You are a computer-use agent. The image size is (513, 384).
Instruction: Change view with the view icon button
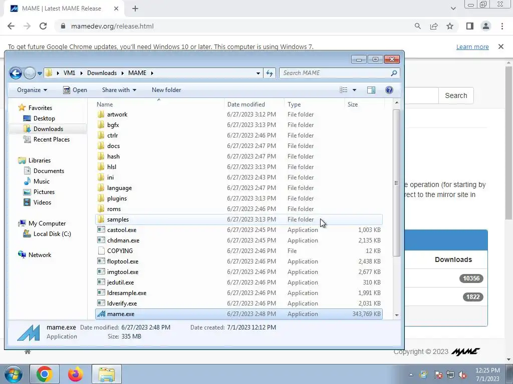tap(343, 90)
